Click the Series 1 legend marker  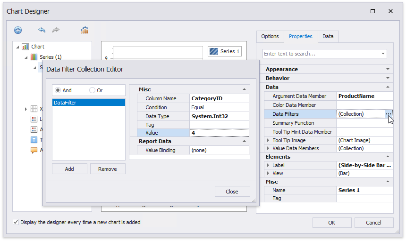point(214,51)
